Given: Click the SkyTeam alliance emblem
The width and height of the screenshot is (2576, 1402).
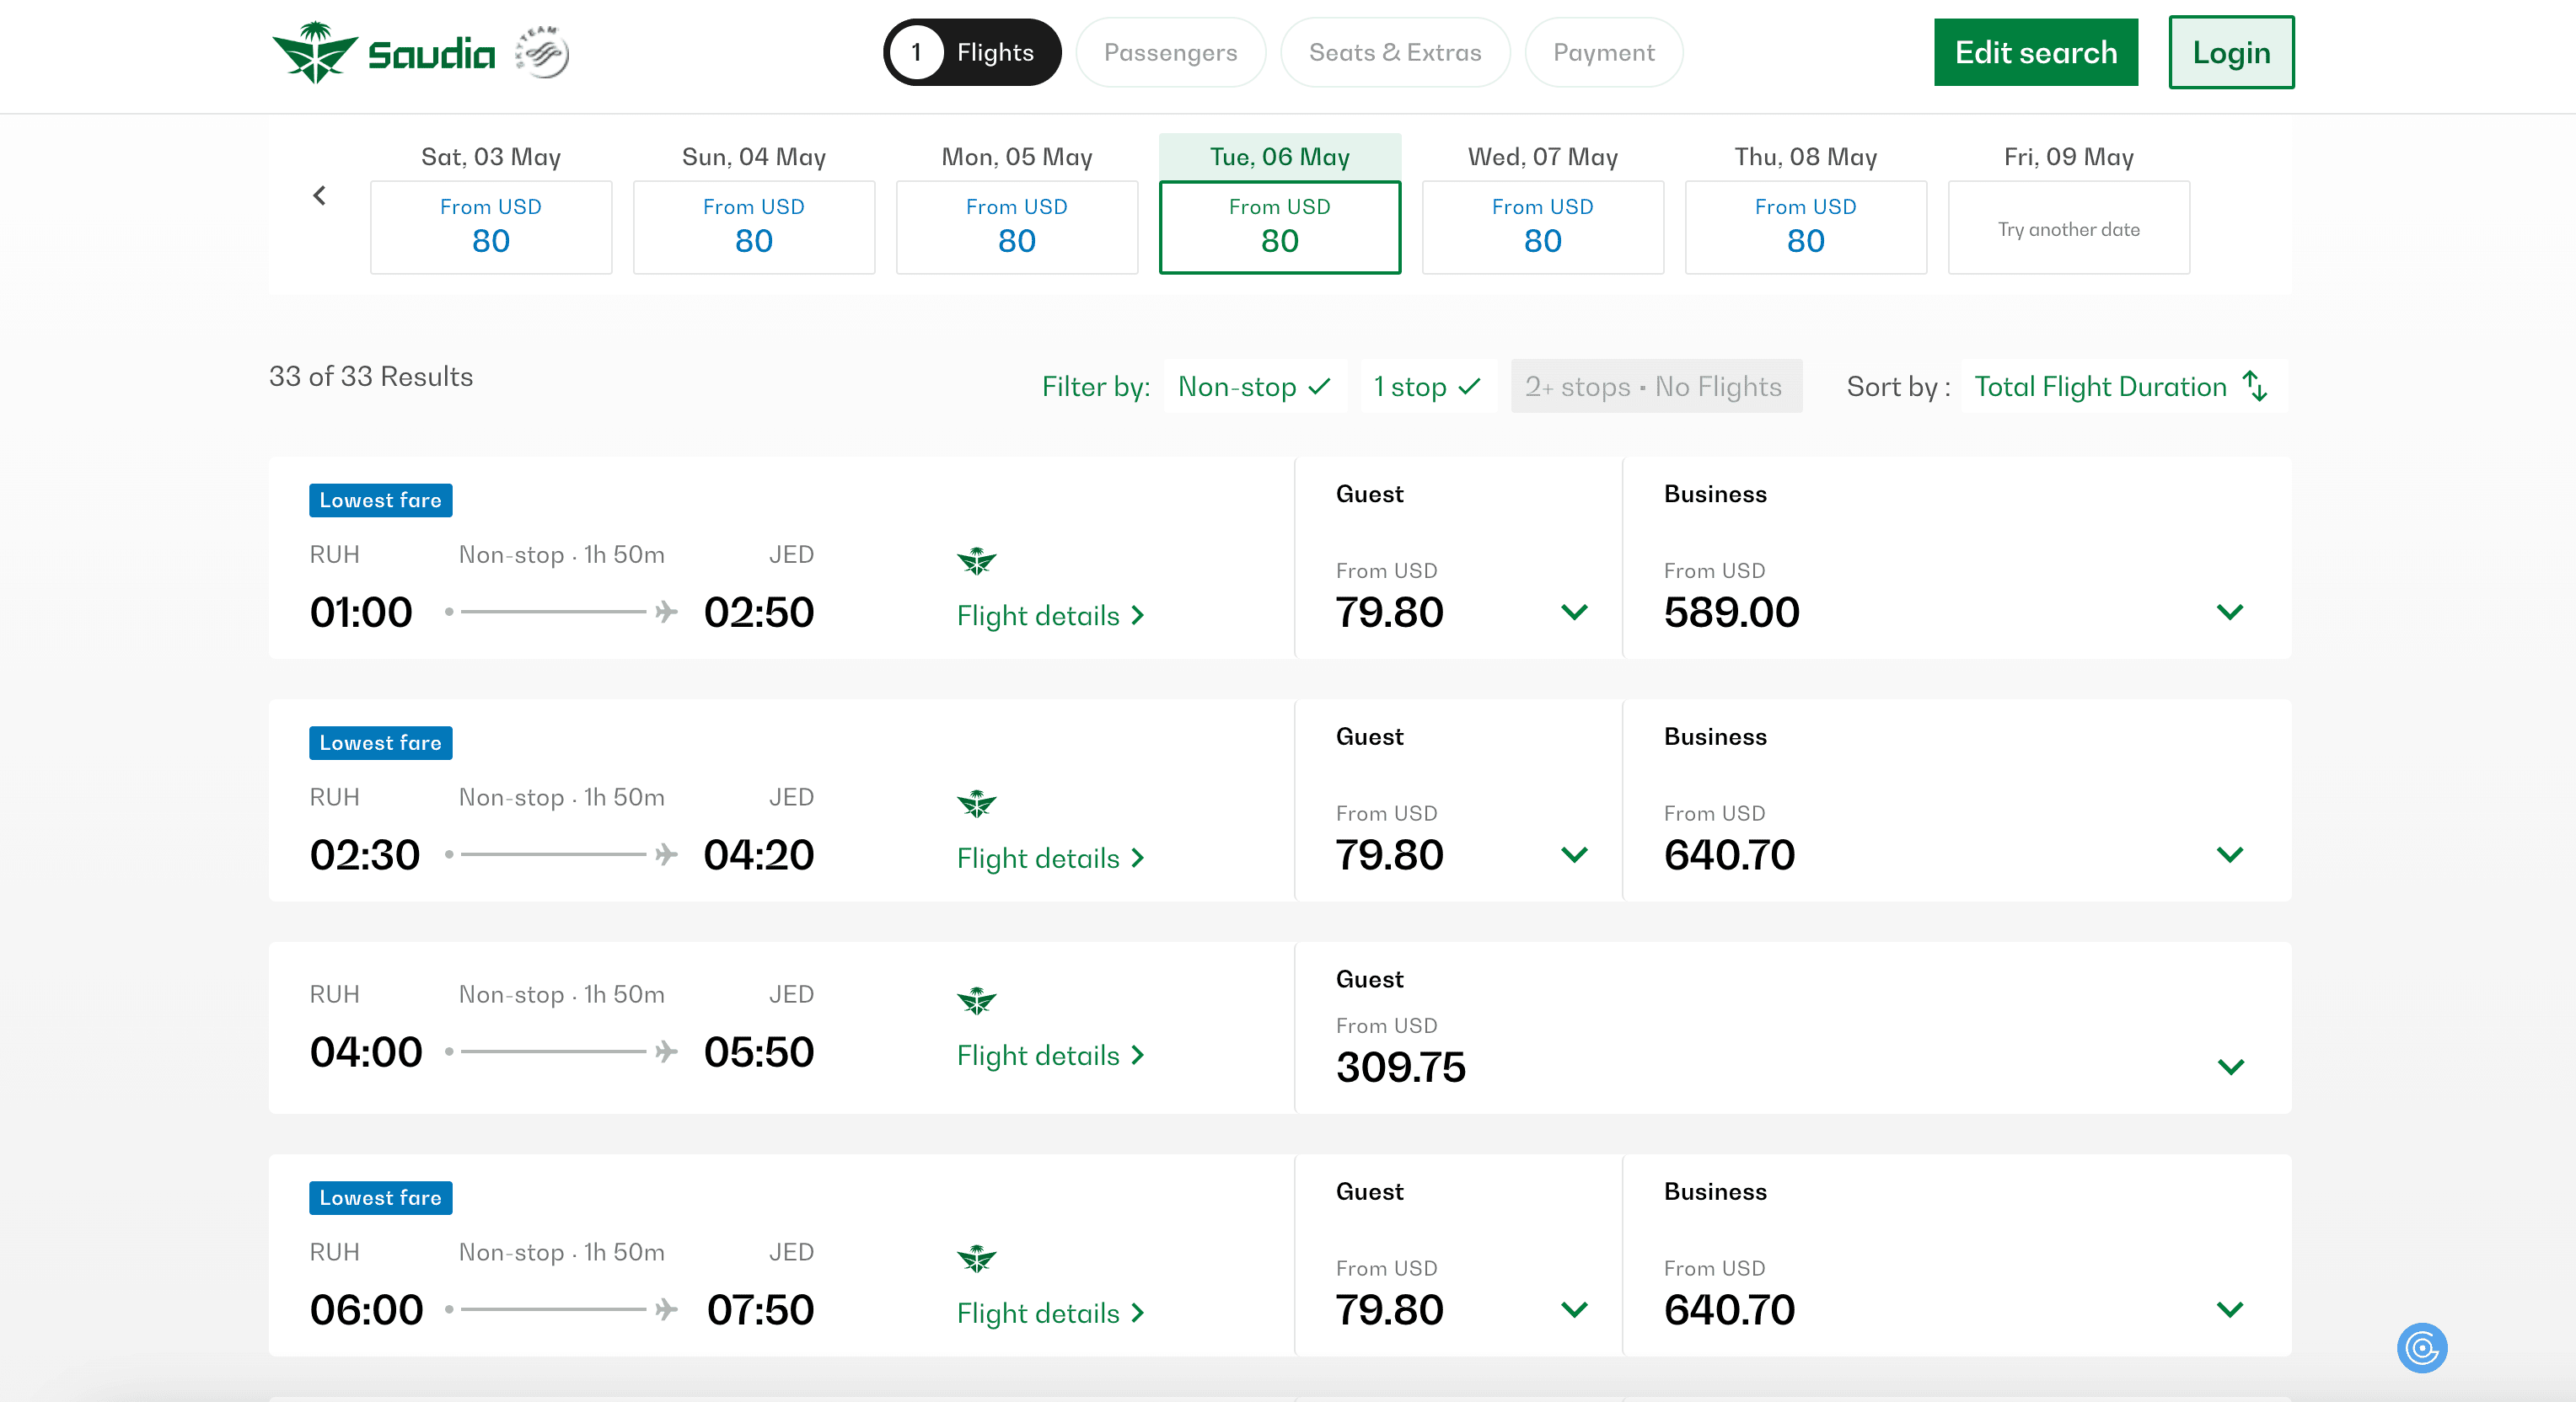Looking at the screenshot, I should (543, 52).
